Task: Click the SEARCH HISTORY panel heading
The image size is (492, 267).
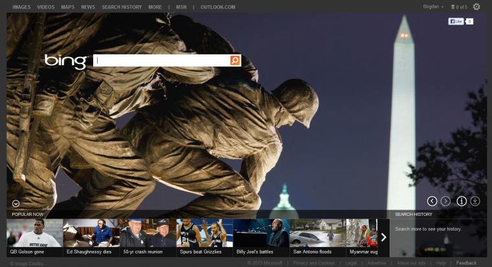Action: 414,215
